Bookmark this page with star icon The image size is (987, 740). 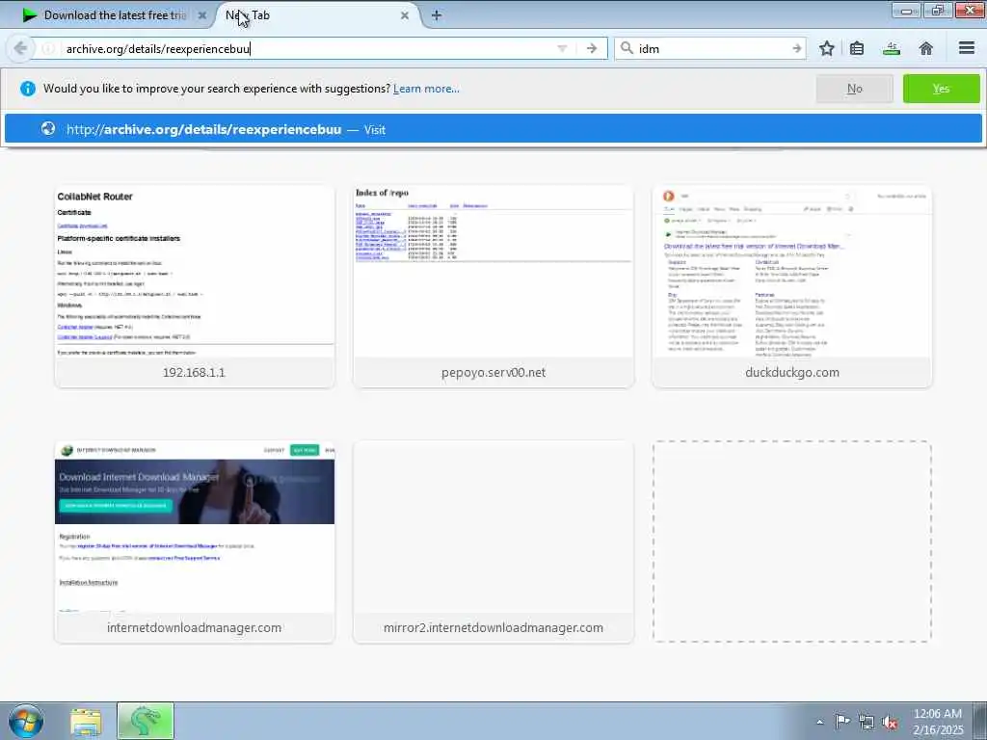(x=826, y=48)
